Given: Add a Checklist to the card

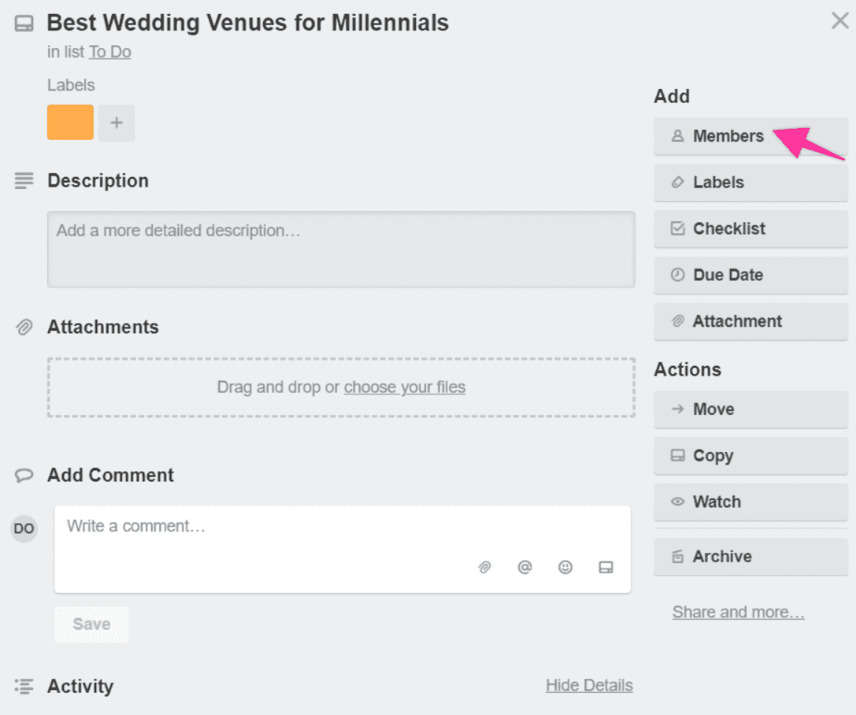Looking at the screenshot, I should (750, 229).
